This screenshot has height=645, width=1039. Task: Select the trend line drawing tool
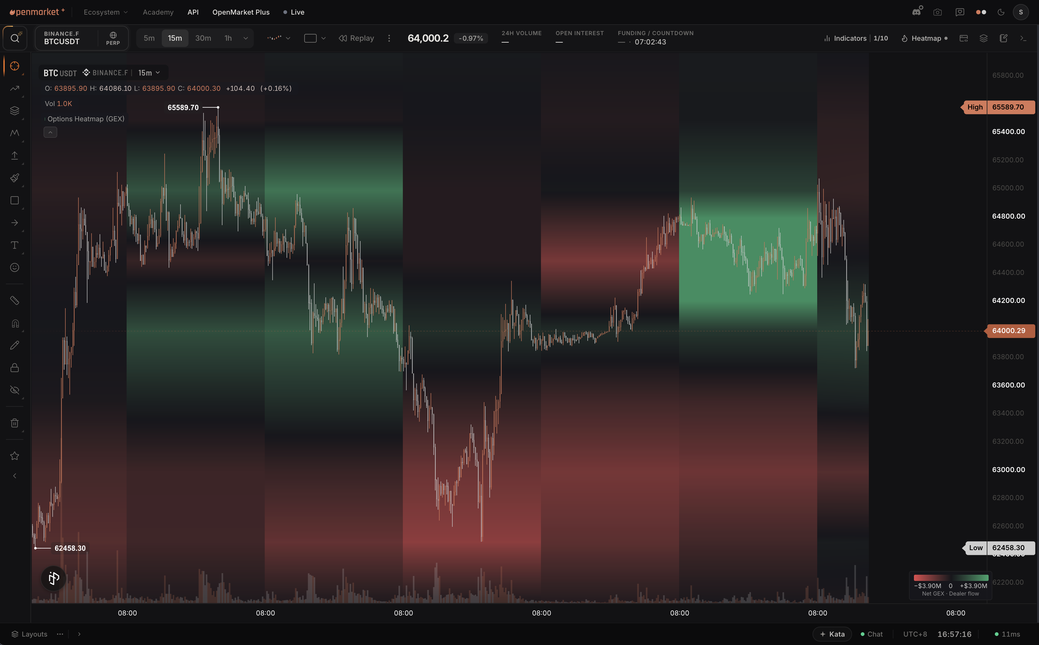[15, 88]
